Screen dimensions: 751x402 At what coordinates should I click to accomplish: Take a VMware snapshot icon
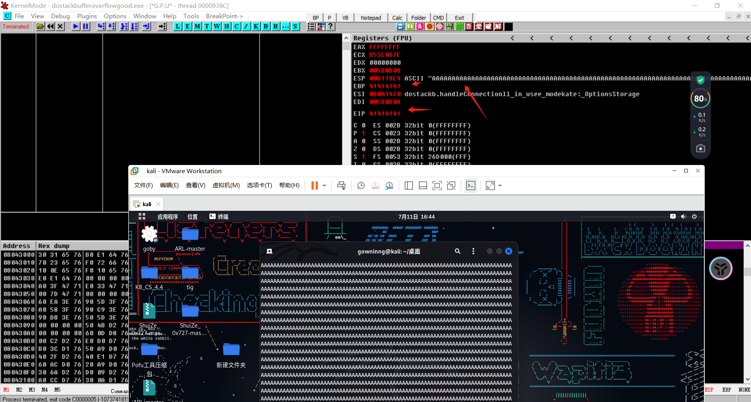click(x=360, y=186)
